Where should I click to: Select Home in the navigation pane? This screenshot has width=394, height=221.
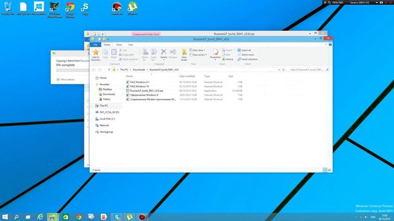pyautogui.click(x=103, y=78)
